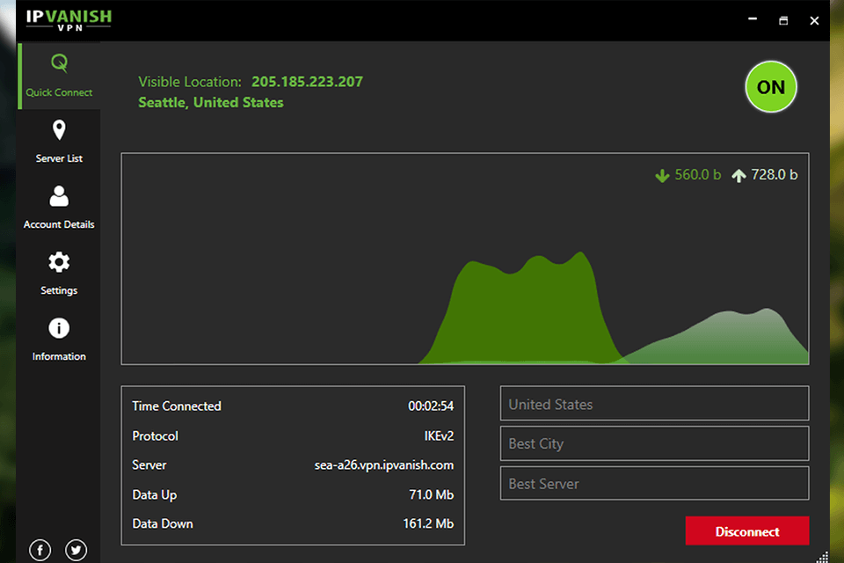The width and height of the screenshot is (844, 563).
Task: Open the Quick Connect tab
Action: pos(59,76)
